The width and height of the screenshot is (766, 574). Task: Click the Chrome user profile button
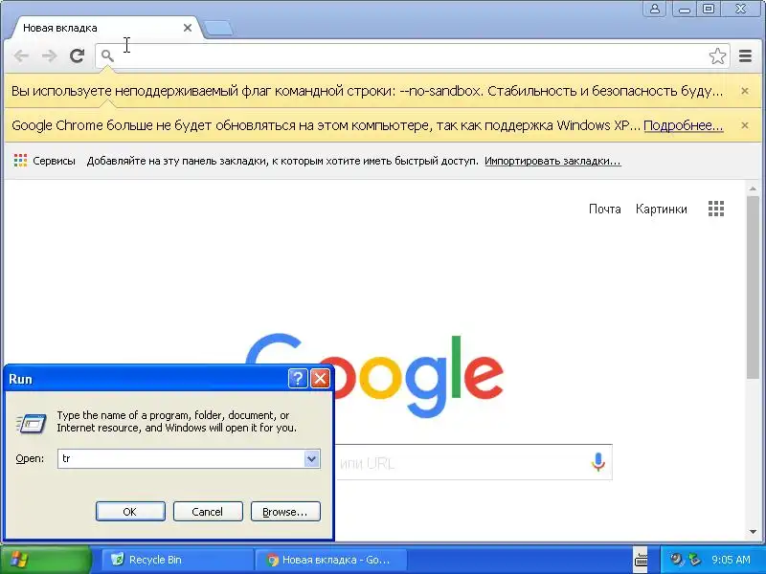point(655,9)
